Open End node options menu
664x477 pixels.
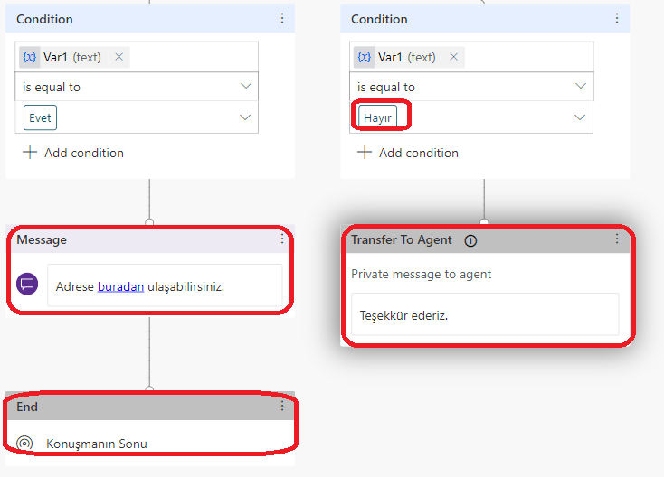[x=282, y=407]
